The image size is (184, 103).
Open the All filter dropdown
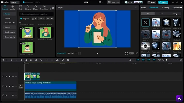click(50, 19)
